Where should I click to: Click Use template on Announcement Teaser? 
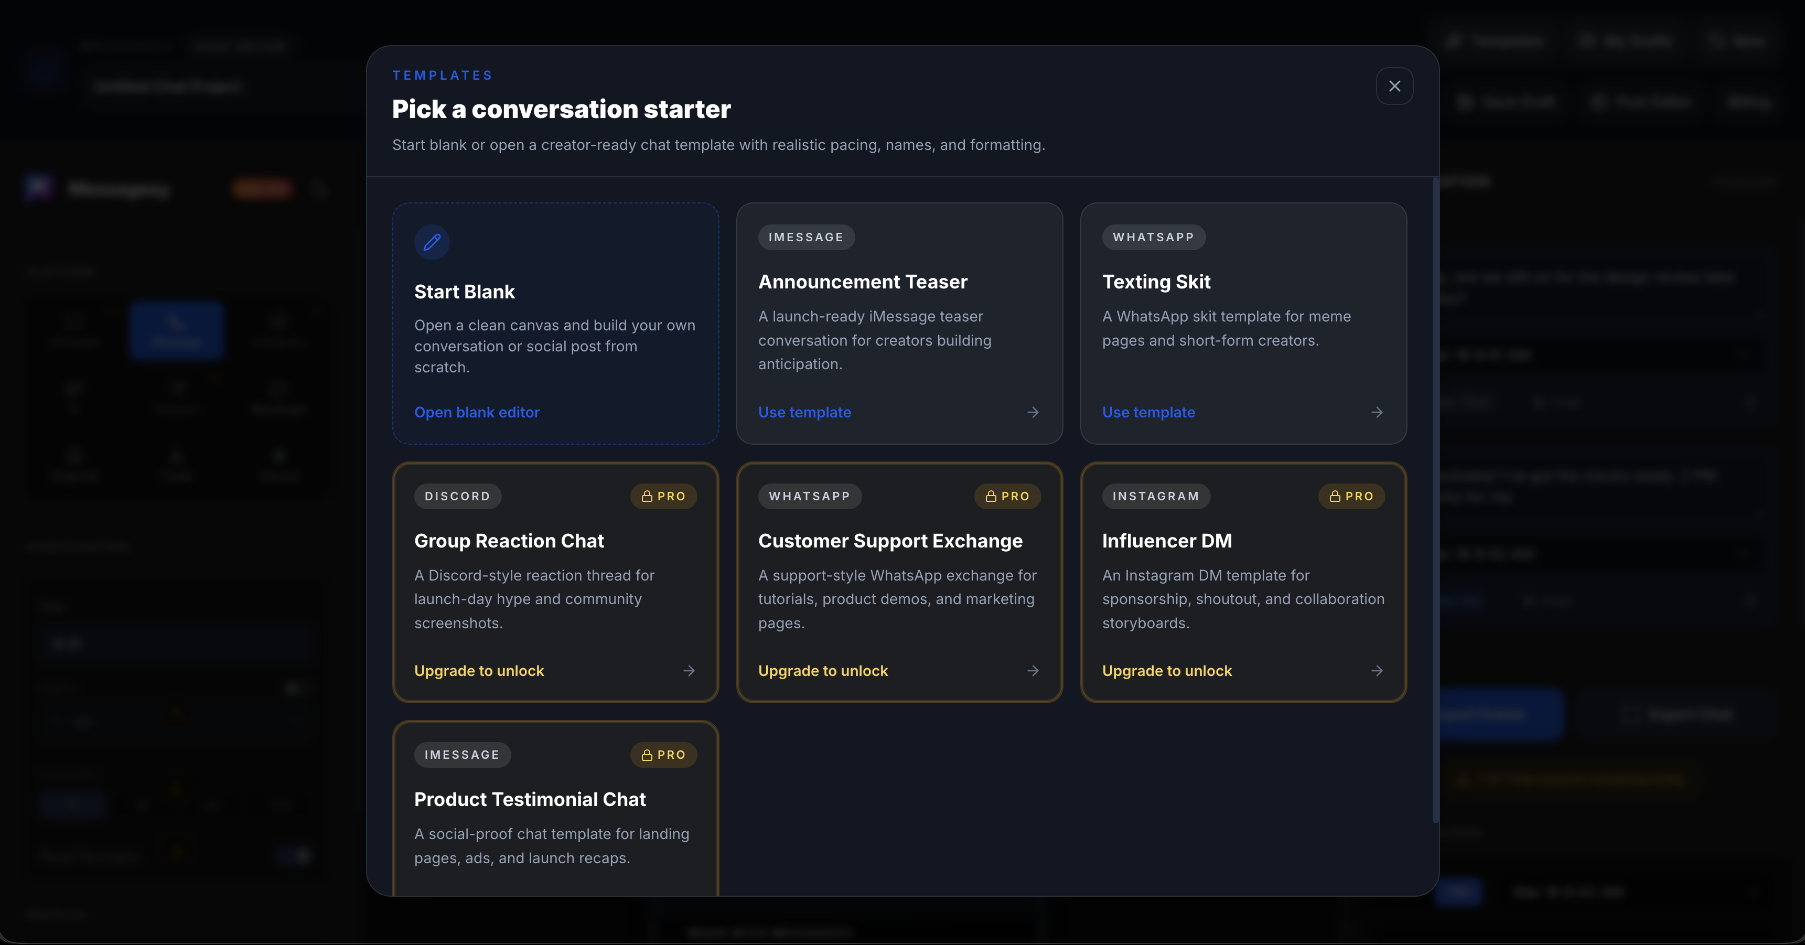tap(804, 413)
